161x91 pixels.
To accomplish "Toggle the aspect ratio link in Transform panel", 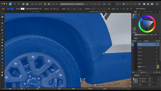I will [x=159, y=80].
